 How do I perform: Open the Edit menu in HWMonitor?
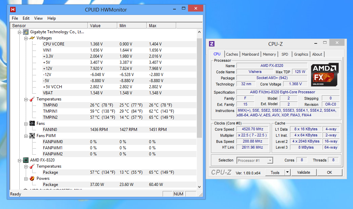click(26, 18)
